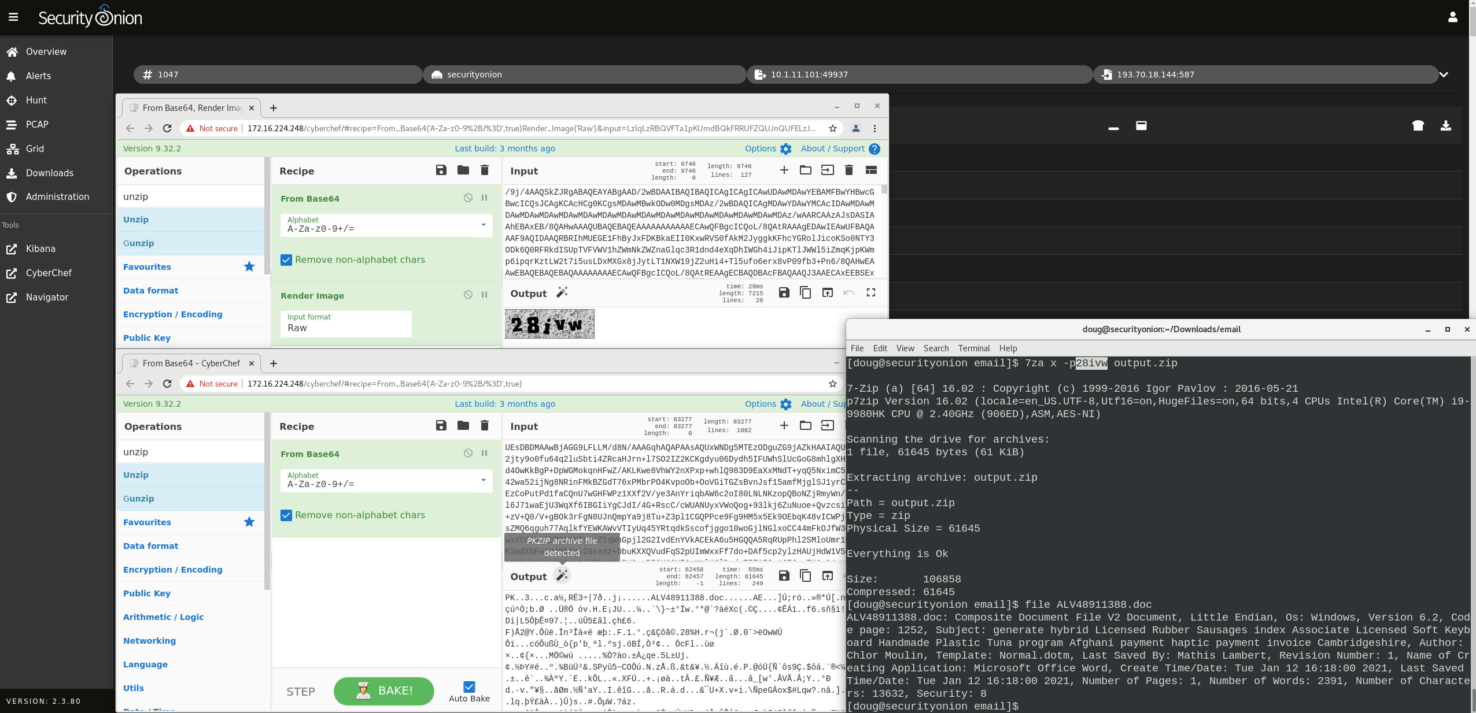Toggle Remove non-alphabet chars in top window
1476x713 pixels.
pos(286,260)
